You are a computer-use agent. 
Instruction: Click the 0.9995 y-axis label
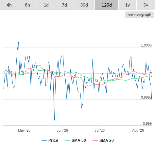pos(146,97)
